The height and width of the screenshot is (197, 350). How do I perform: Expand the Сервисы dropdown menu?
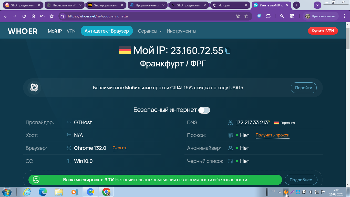(150, 31)
